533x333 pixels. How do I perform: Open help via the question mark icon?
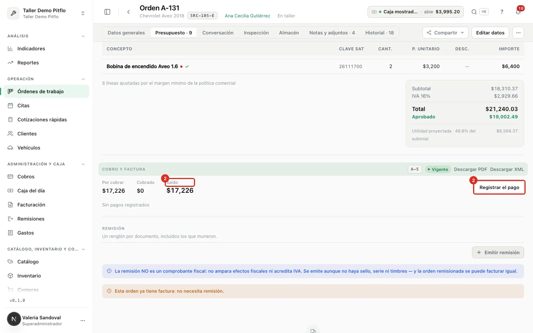tap(502, 12)
